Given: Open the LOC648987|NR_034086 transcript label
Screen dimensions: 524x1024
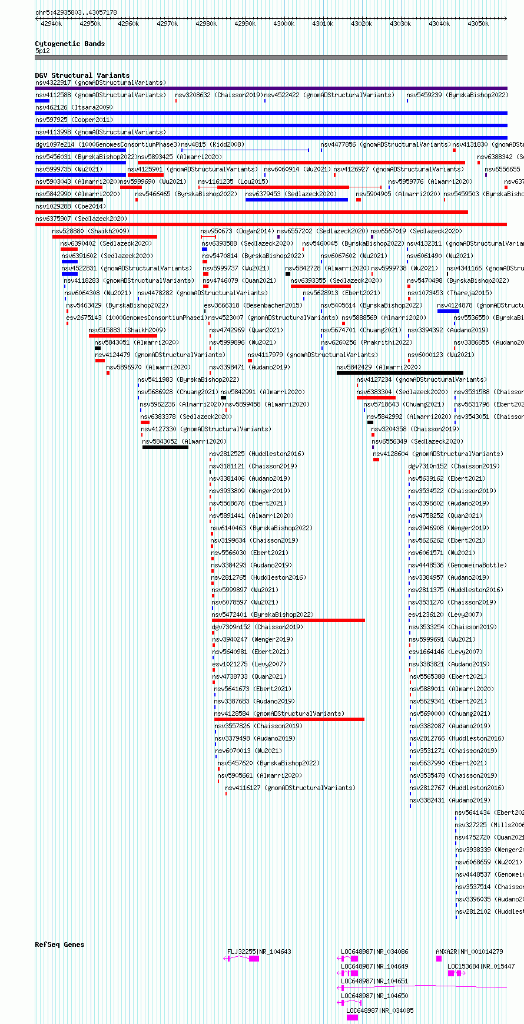Looking at the screenshot, I should (x=374, y=952).
